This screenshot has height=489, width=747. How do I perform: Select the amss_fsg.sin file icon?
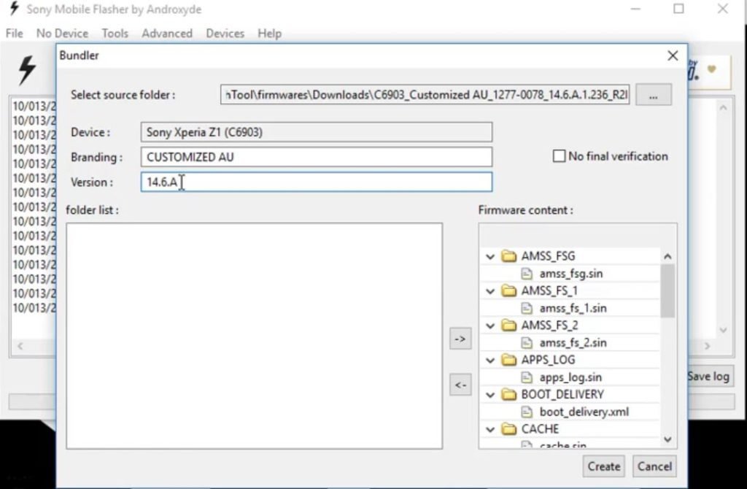coord(527,274)
